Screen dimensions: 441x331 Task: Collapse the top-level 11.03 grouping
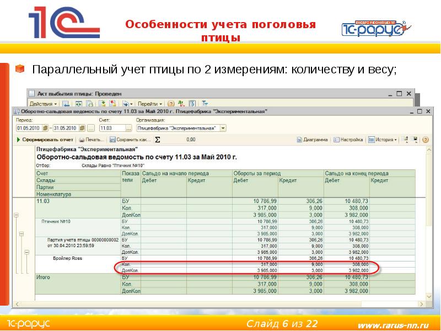click(17, 215)
